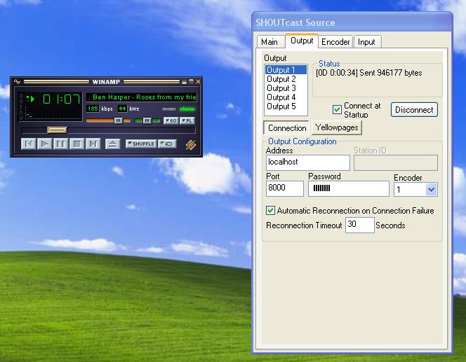The image size is (466, 362).
Task: Close the Winamp player
Action: pyautogui.click(x=198, y=81)
